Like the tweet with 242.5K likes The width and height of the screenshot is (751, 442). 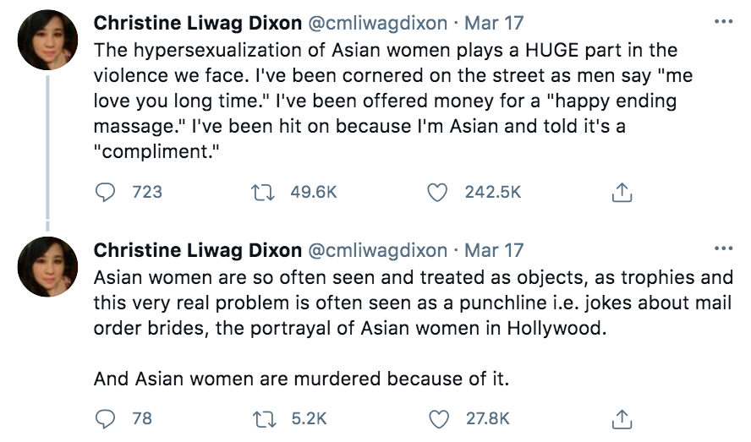(x=436, y=193)
